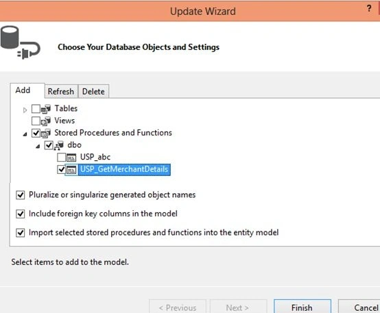Screen dimensions: 380x313
Task: Click the help question mark icon
Action: click(x=369, y=8)
